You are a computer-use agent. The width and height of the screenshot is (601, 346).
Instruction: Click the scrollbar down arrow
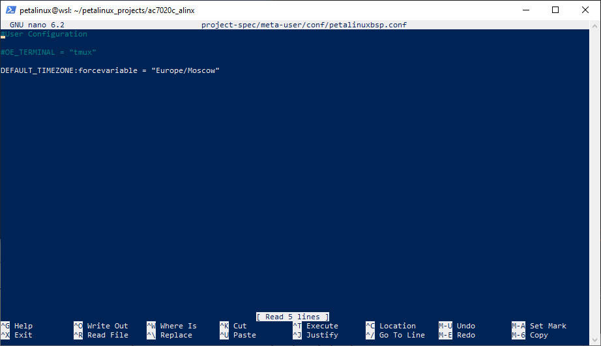point(595,340)
